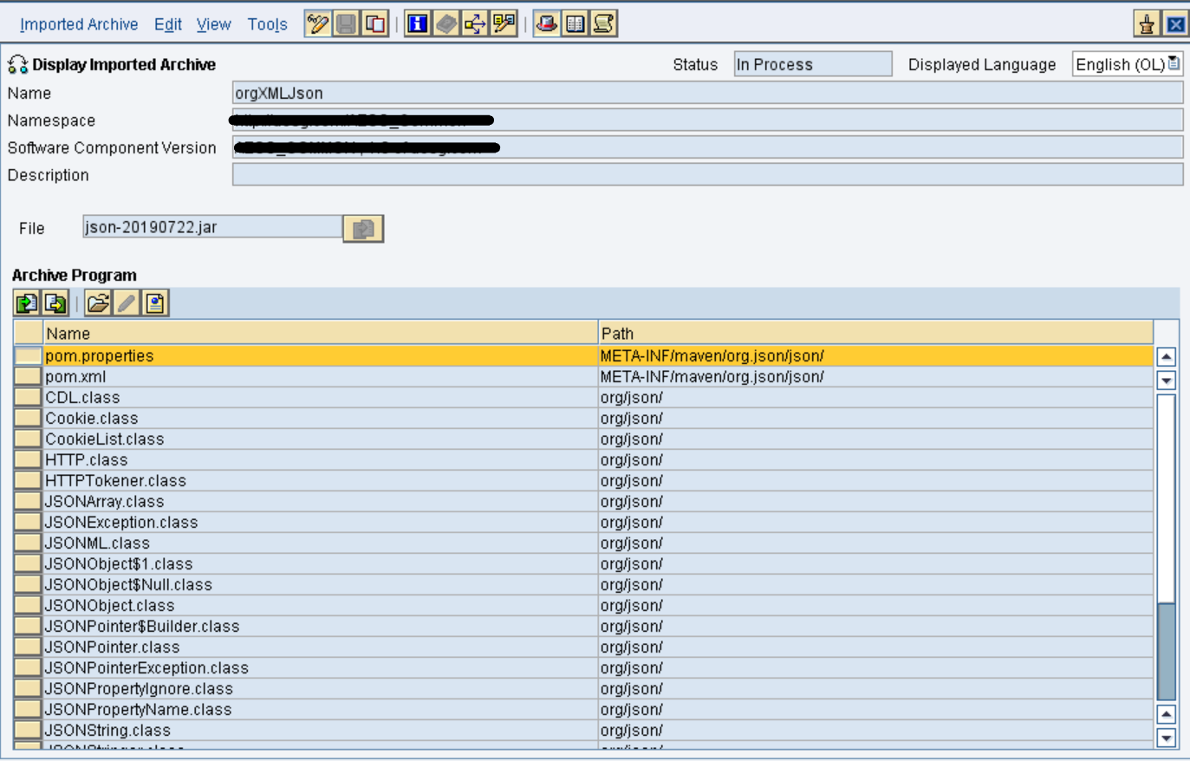Open the Imported Archive menu

coord(79,24)
